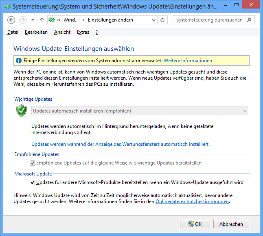Click the magnifier search icon
Screen dimensions: 263x236
pyautogui.click(x=249, y=20)
